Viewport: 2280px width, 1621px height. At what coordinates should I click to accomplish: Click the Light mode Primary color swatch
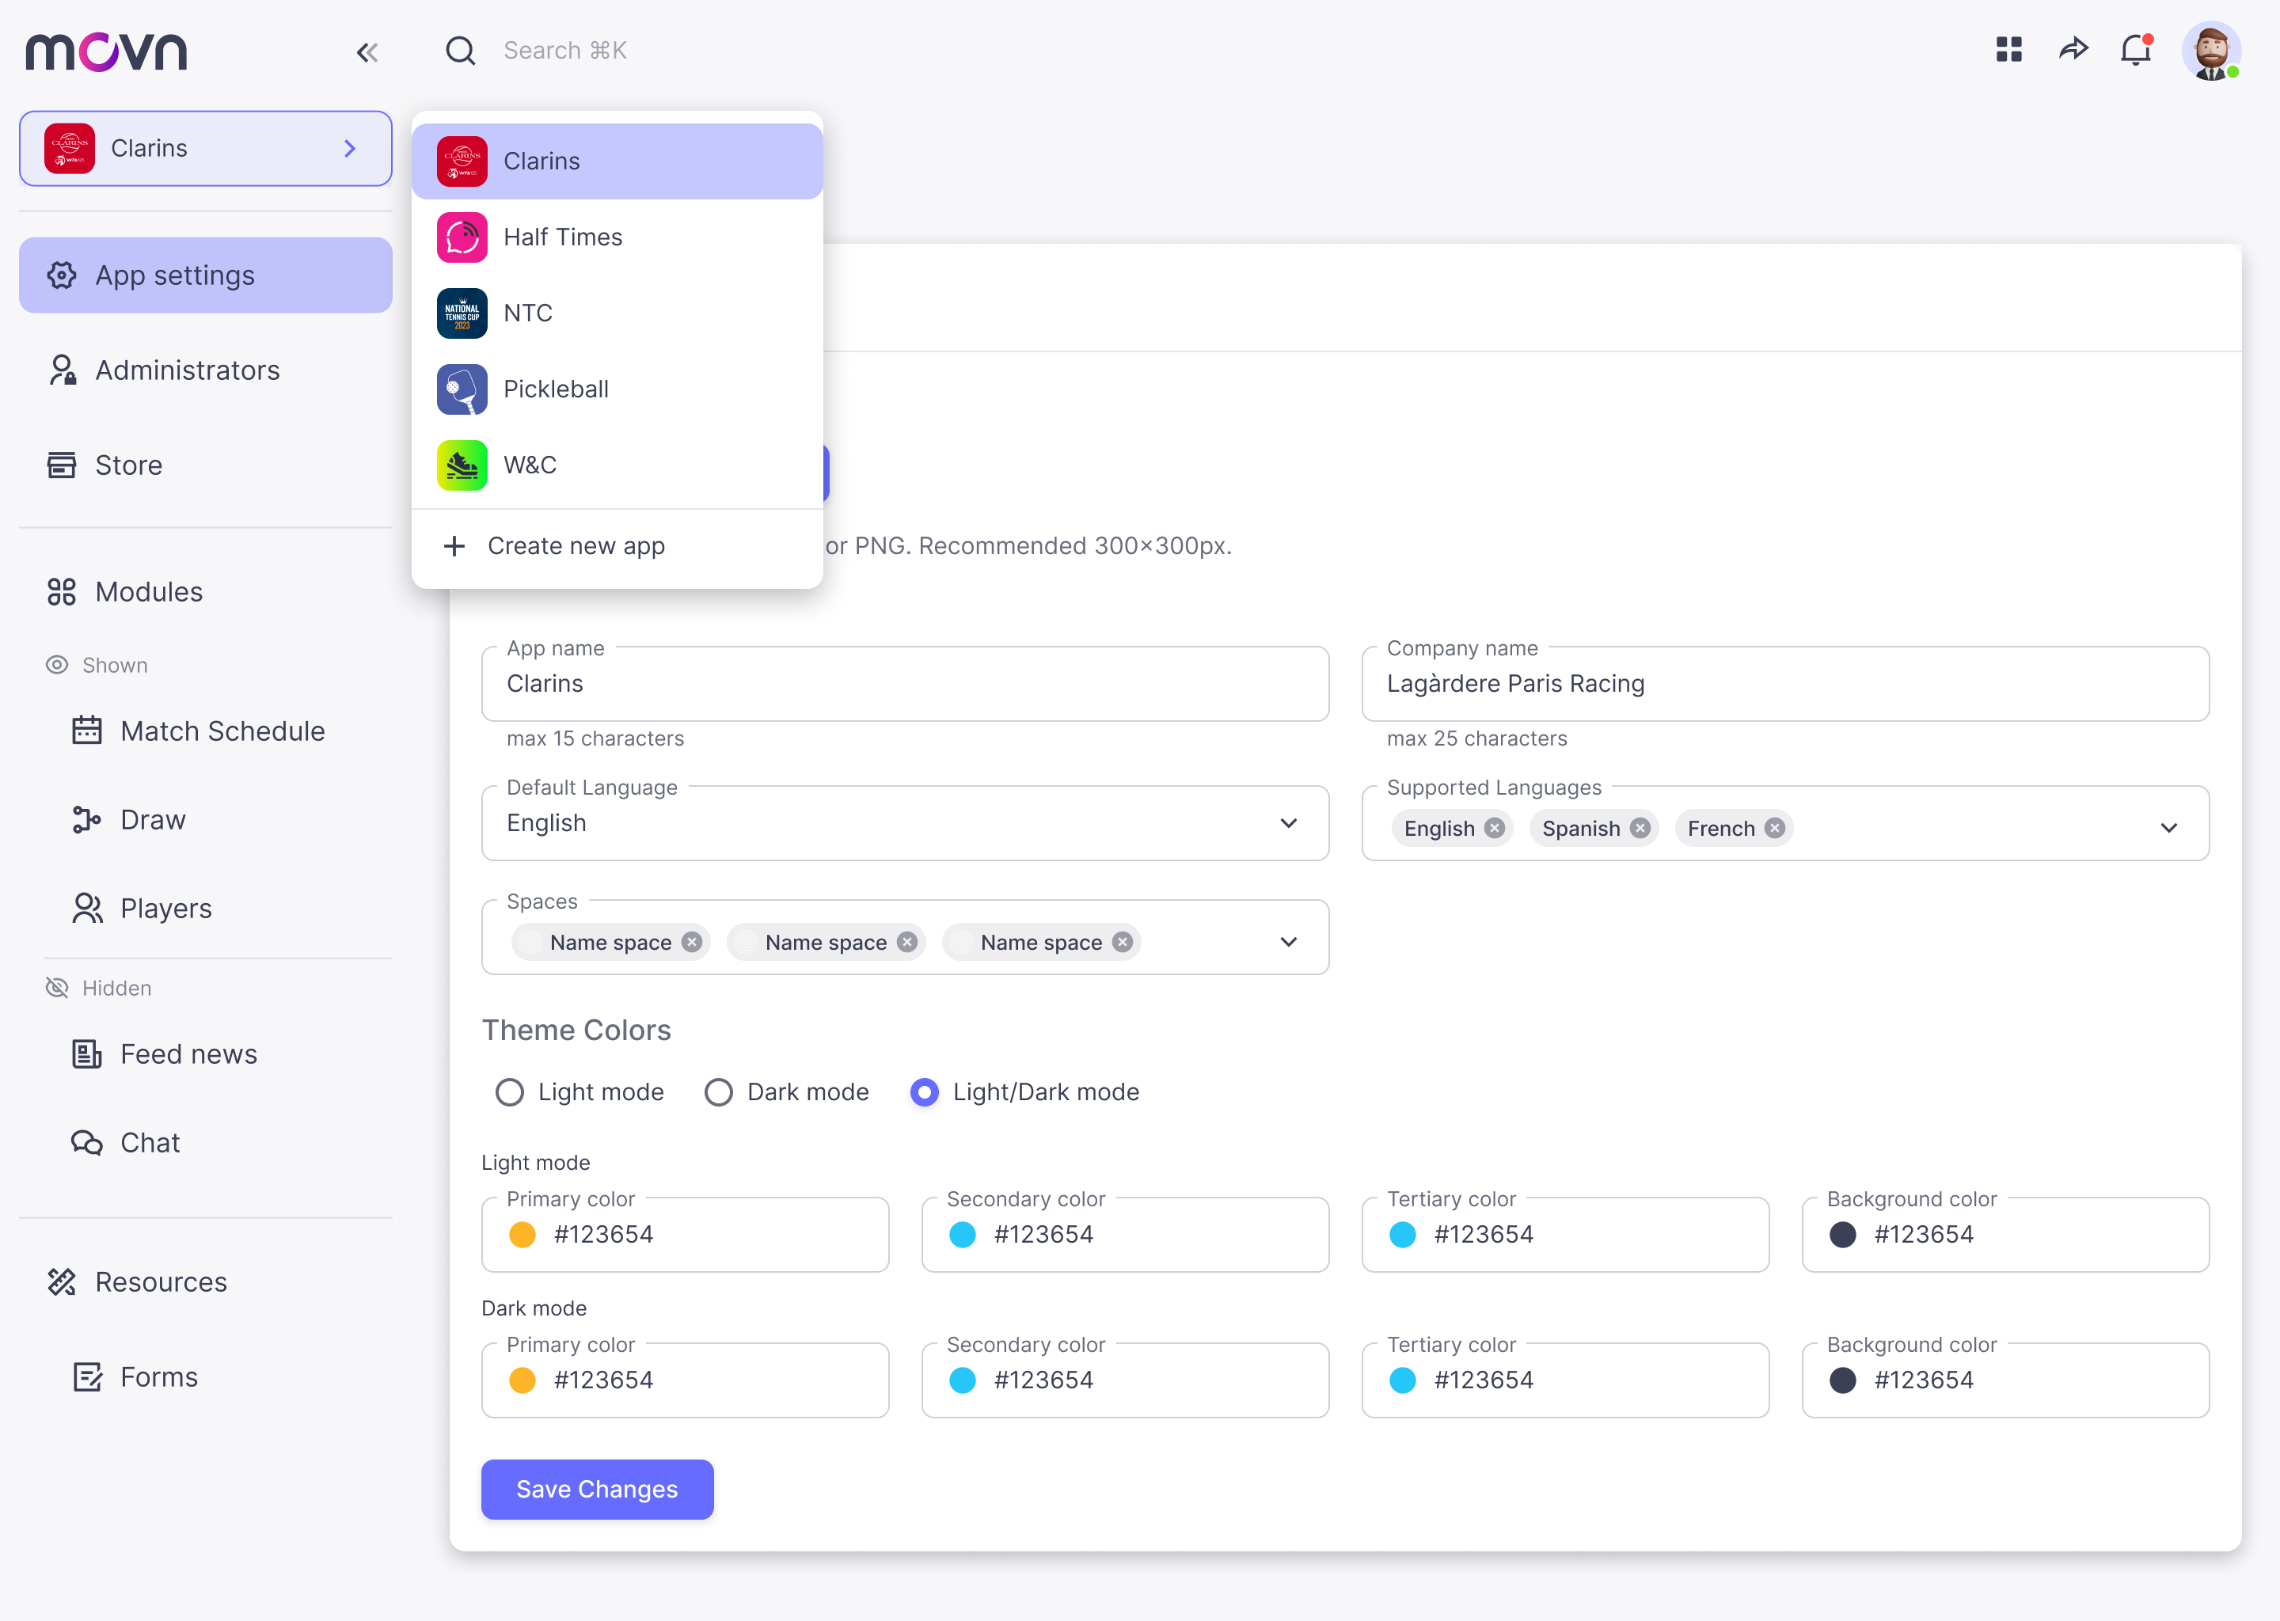[522, 1235]
